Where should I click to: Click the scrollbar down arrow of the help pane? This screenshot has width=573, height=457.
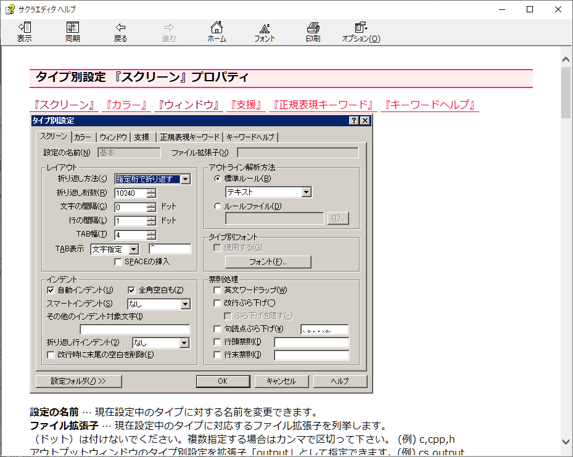[x=566, y=442]
